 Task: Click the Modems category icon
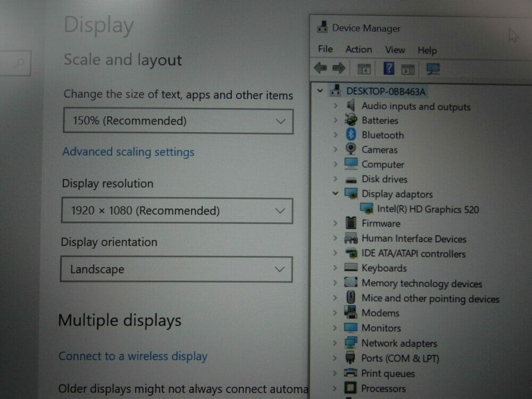point(351,312)
